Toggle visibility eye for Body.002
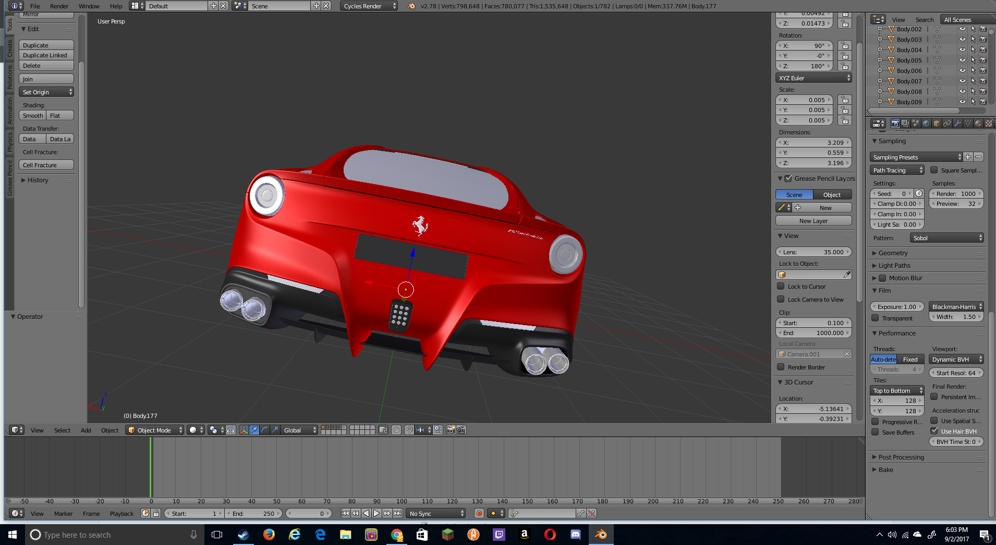The height and width of the screenshot is (545, 996). pyautogui.click(x=963, y=29)
